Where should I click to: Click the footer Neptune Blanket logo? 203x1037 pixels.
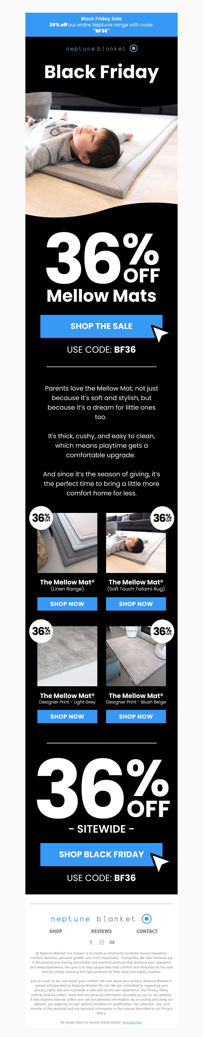(101, 919)
